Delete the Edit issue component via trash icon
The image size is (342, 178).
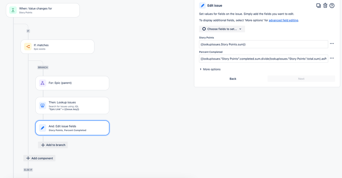(x=325, y=5)
